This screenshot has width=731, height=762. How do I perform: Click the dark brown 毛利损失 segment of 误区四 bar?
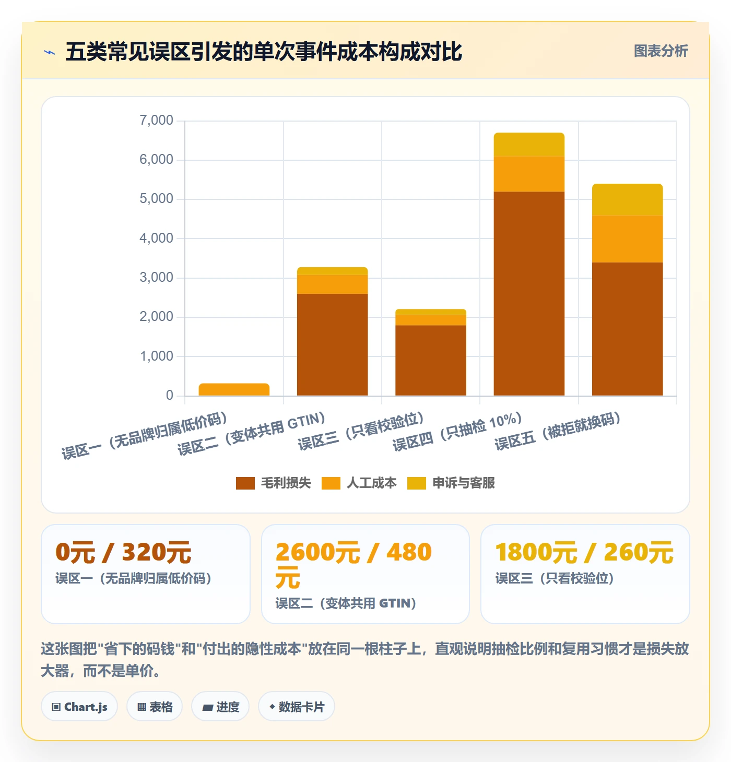[x=529, y=293]
